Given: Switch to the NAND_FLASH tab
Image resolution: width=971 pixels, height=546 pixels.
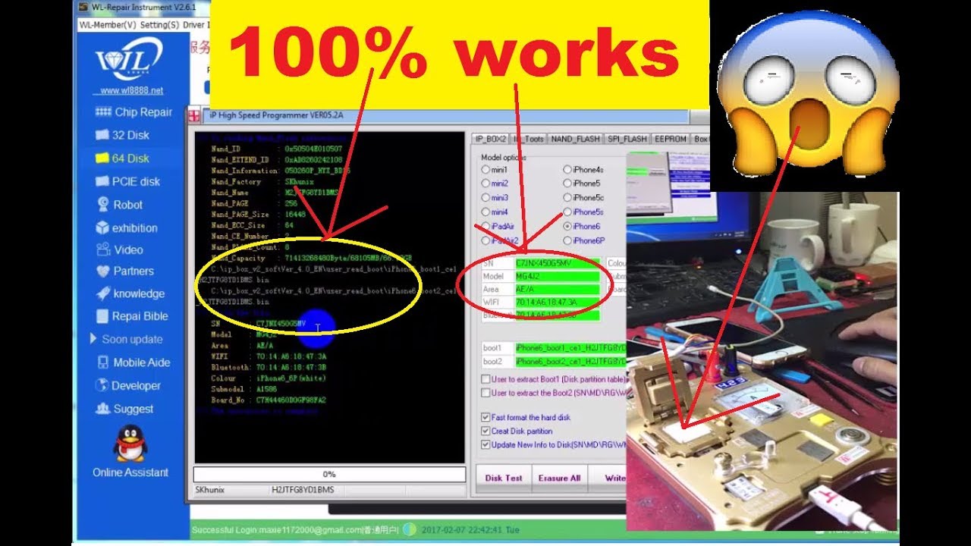Looking at the screenshot, I should pyautogui.click(x=575, y=139).
